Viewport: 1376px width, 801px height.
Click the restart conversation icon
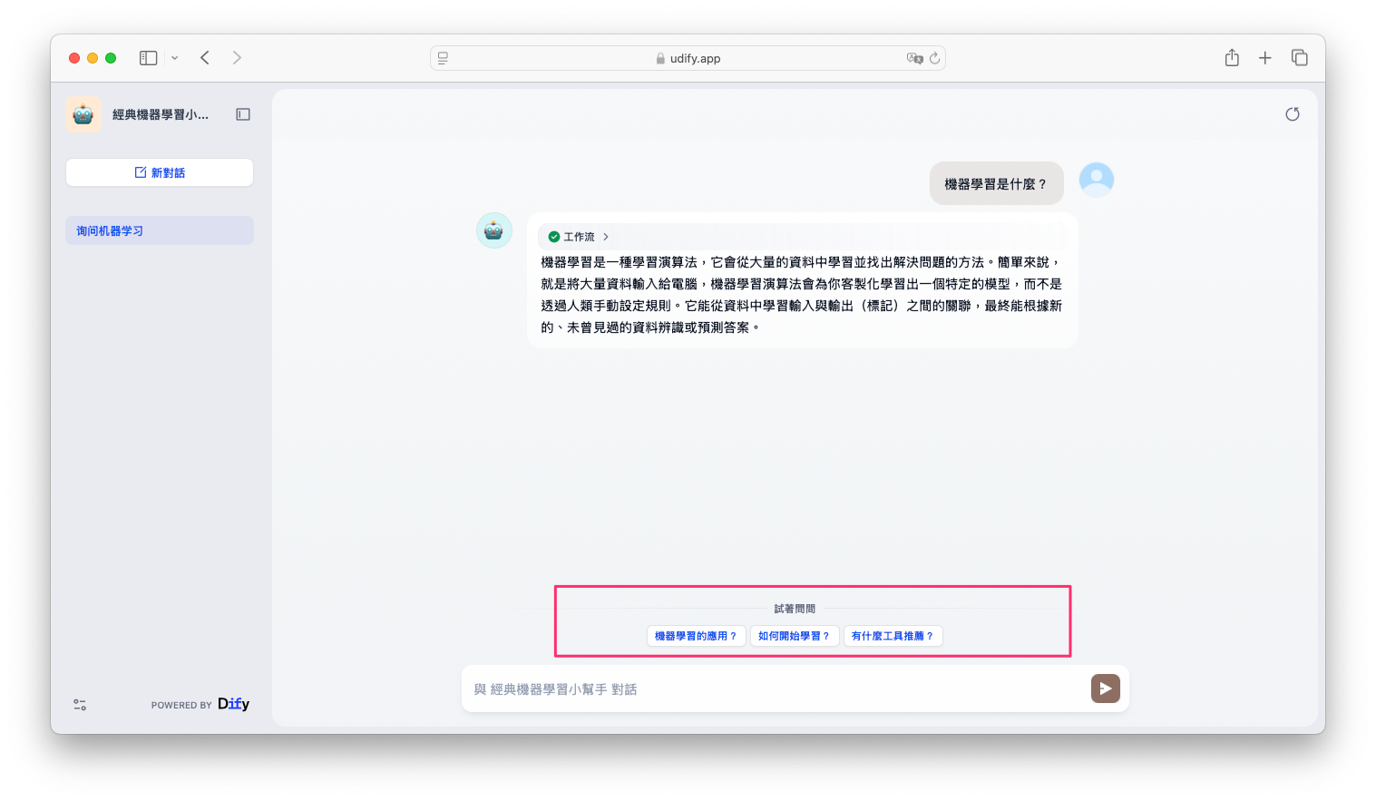pos(1292,114)
